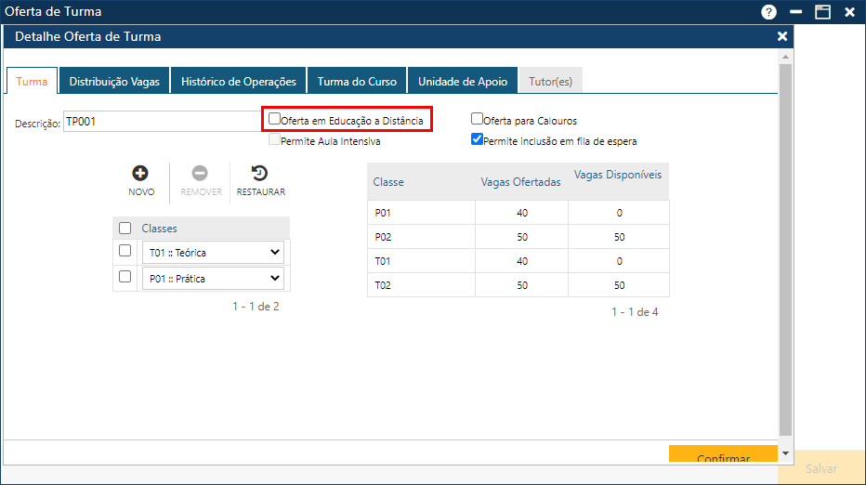
Task: Open the help question mark icon
Action: click(x=768, y=12)
